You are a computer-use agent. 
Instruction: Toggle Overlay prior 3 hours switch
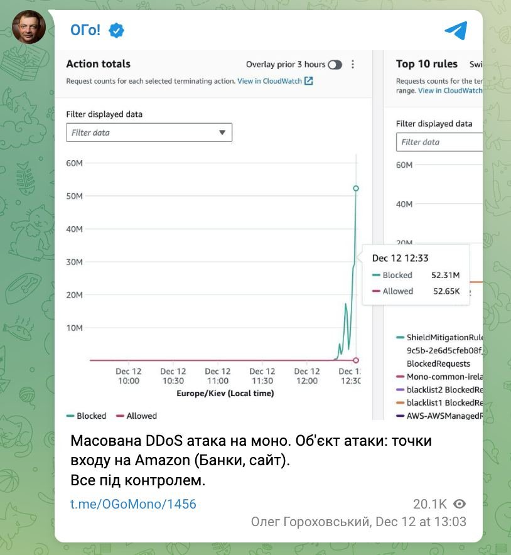tap(335, 65)
